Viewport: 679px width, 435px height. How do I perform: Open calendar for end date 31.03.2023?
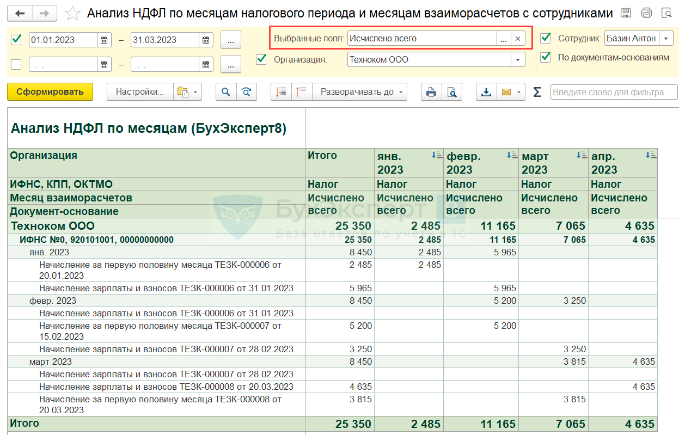[x=206, y=40]
